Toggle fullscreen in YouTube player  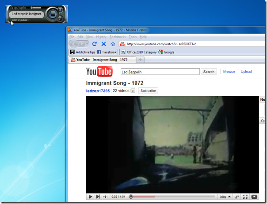(245, 197)
